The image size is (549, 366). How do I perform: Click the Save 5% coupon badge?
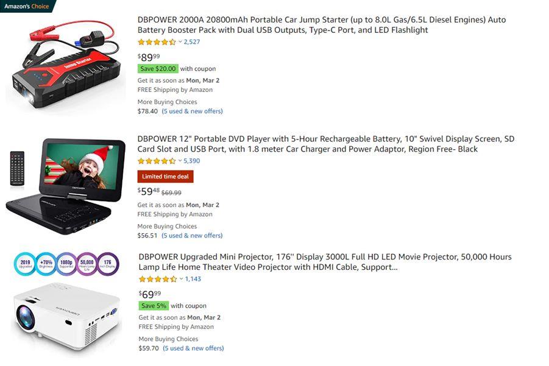(154, 306)
